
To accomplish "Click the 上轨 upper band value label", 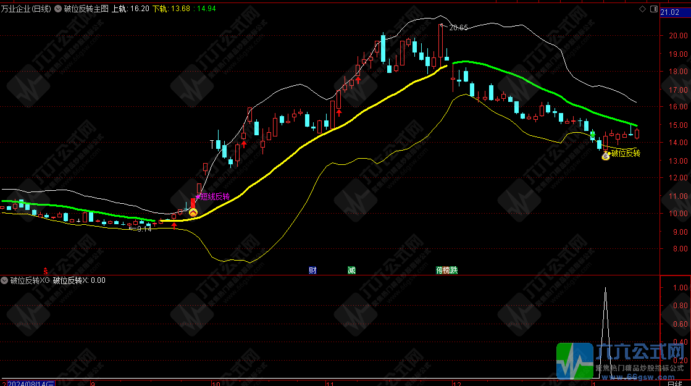I will coord(130,9).
